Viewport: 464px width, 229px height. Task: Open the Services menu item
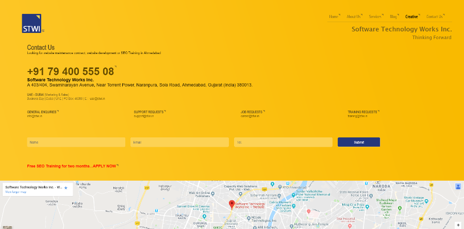point(375,16)
